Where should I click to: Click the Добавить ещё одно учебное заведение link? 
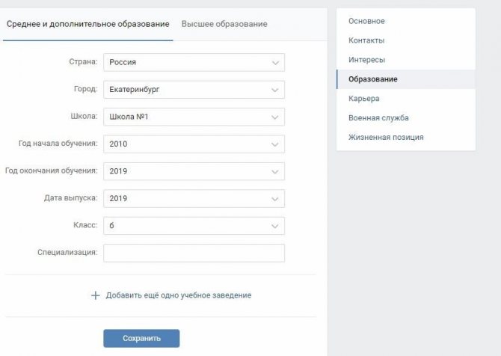coord(179,295)
